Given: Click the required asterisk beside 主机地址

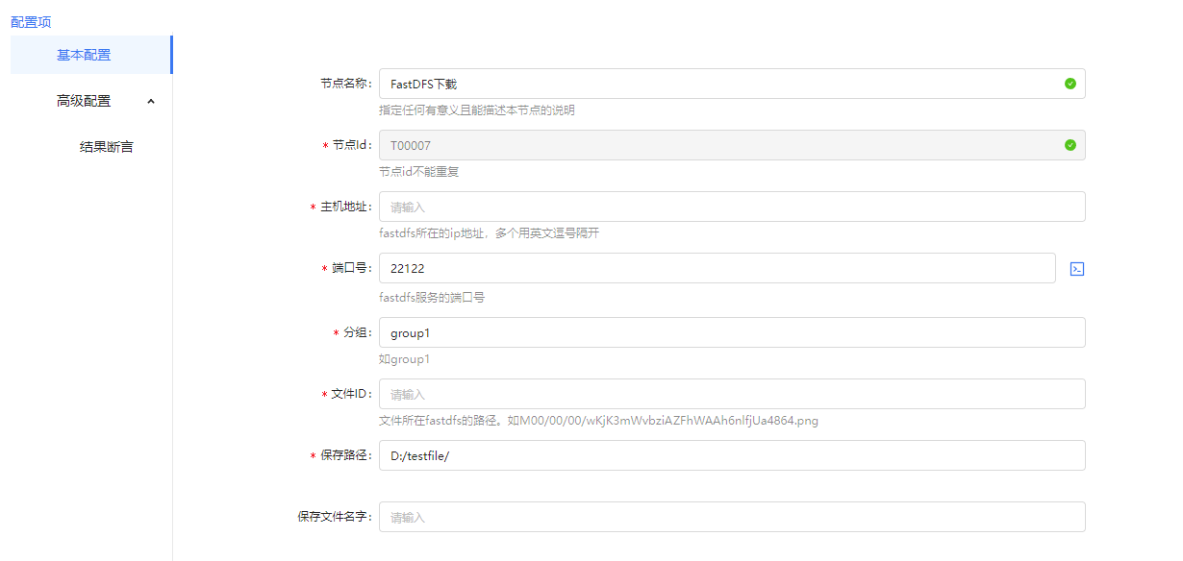Looking at the screenshot, I should click(313, 207).
